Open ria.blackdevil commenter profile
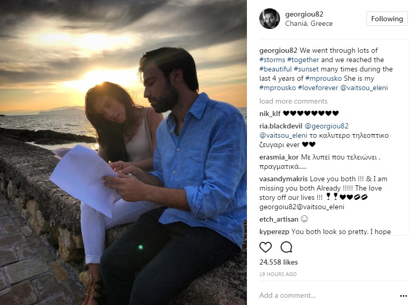Viewport: 410px width, 305px height. [x=281, y=126]
